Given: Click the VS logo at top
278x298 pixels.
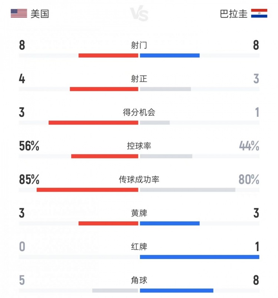Looking at the screenshot, I should coord(139,14).
